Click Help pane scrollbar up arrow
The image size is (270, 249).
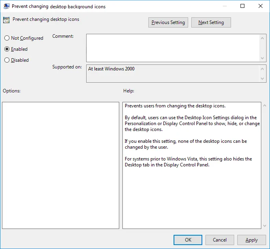pos(264,105)
